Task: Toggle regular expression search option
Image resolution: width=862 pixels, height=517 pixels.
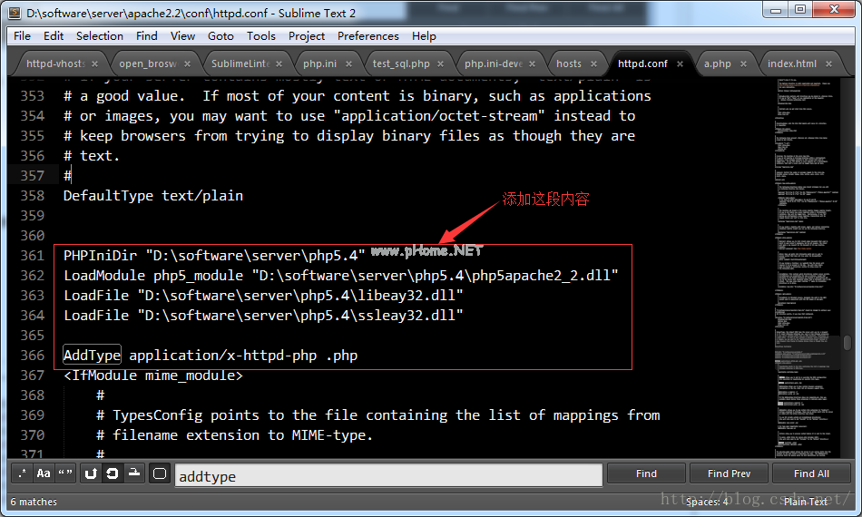Action: coord(22,473)
